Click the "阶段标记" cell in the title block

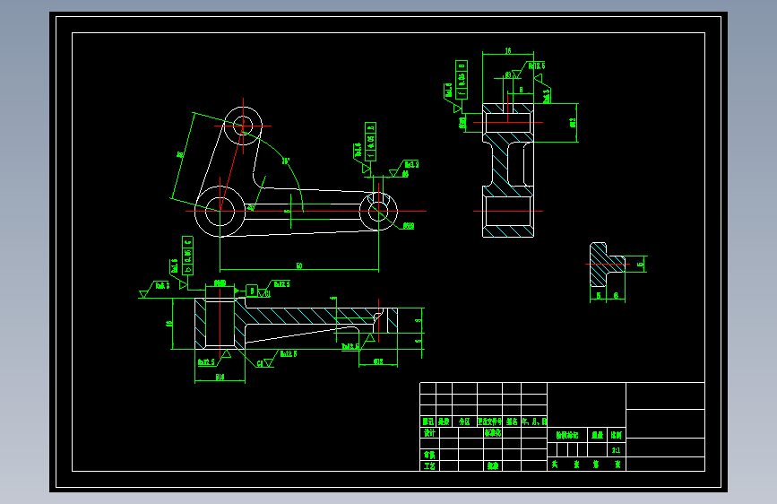[567, 435]
